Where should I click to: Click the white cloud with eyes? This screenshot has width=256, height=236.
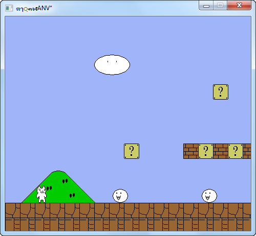click(x=112, y=65)
